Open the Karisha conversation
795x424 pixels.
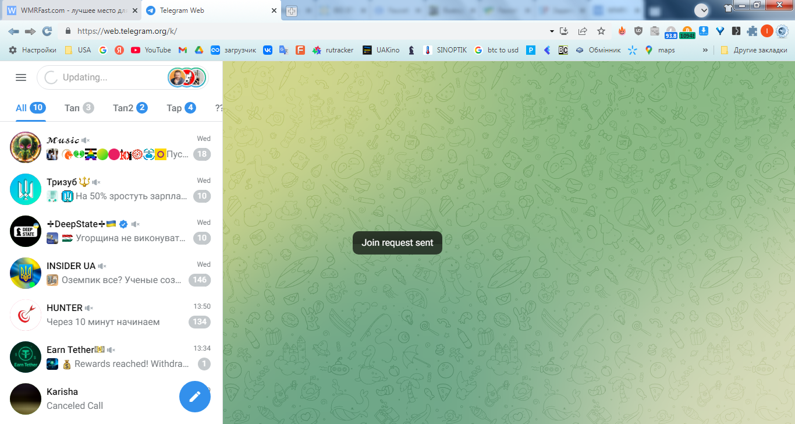(x=111, y=399)
